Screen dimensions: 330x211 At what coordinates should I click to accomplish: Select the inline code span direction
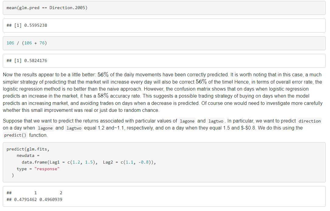click(309, 121)
